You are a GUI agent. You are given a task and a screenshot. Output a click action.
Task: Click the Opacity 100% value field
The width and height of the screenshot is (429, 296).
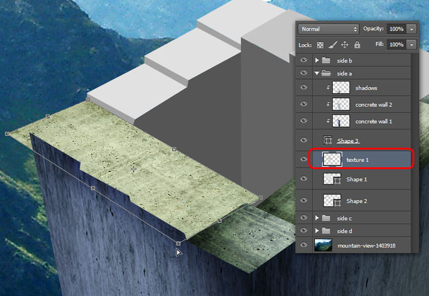(x=397, y=29)
